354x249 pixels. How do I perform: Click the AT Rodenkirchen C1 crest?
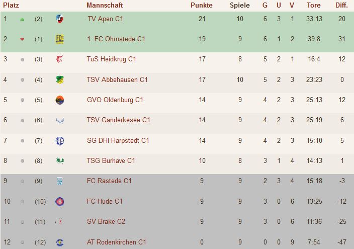(x=60, y=242)
